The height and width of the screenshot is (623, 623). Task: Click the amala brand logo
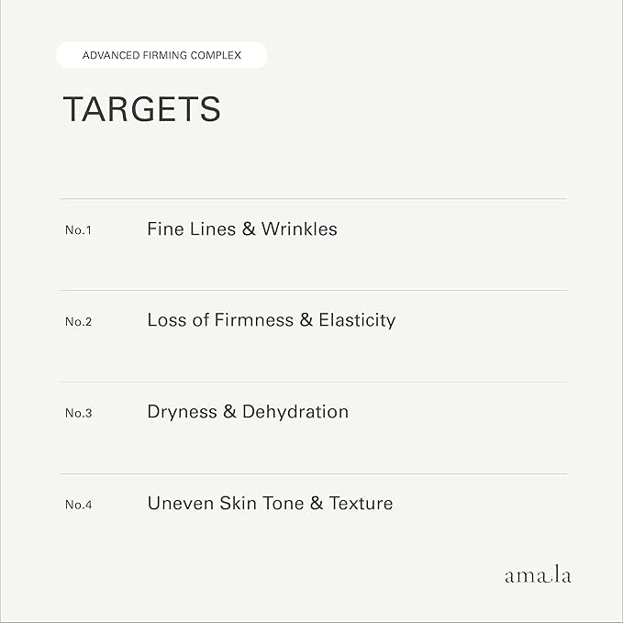(538, 576)
